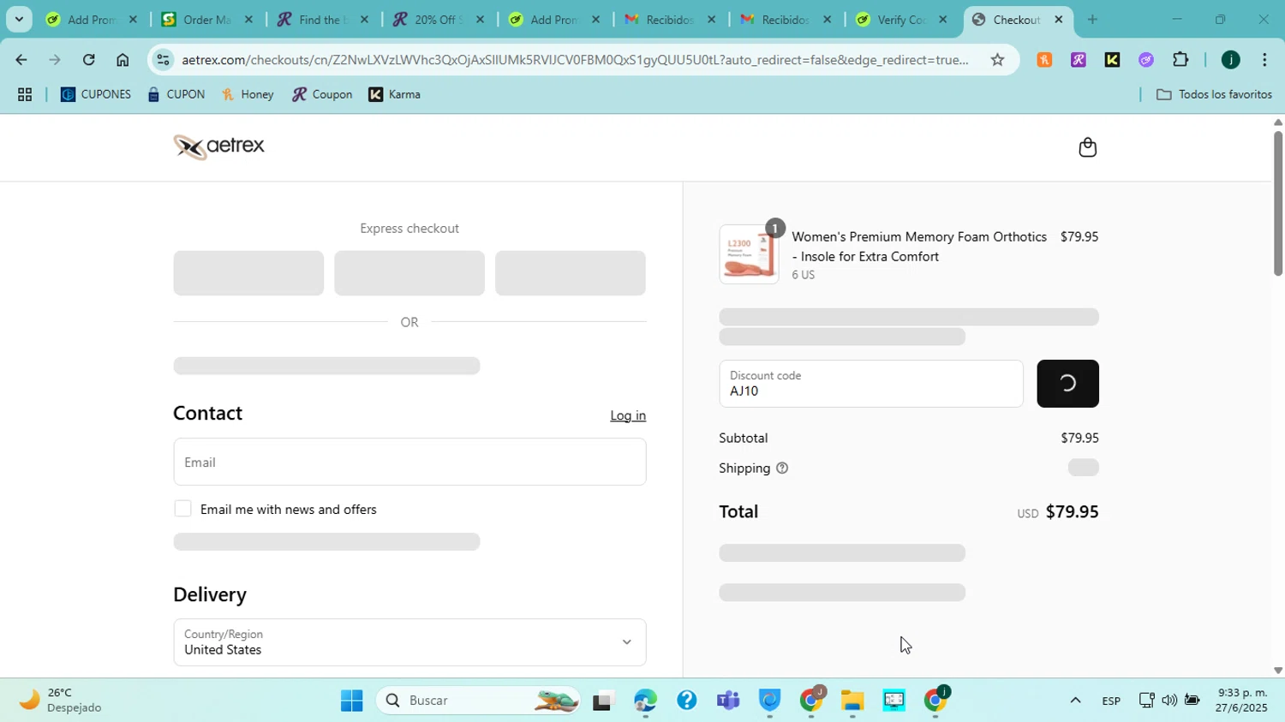1285x722 pixels.
Task: Switch to the first Add Prom tab
Action: tap(92, 19)
